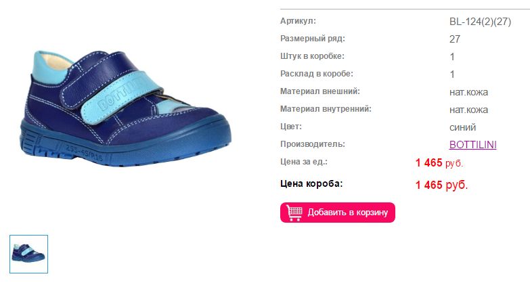Add item via Добавить в корзину button
The width and height of the screenshot is (530, 287).
pyautogui.click(x=337, y=213)
